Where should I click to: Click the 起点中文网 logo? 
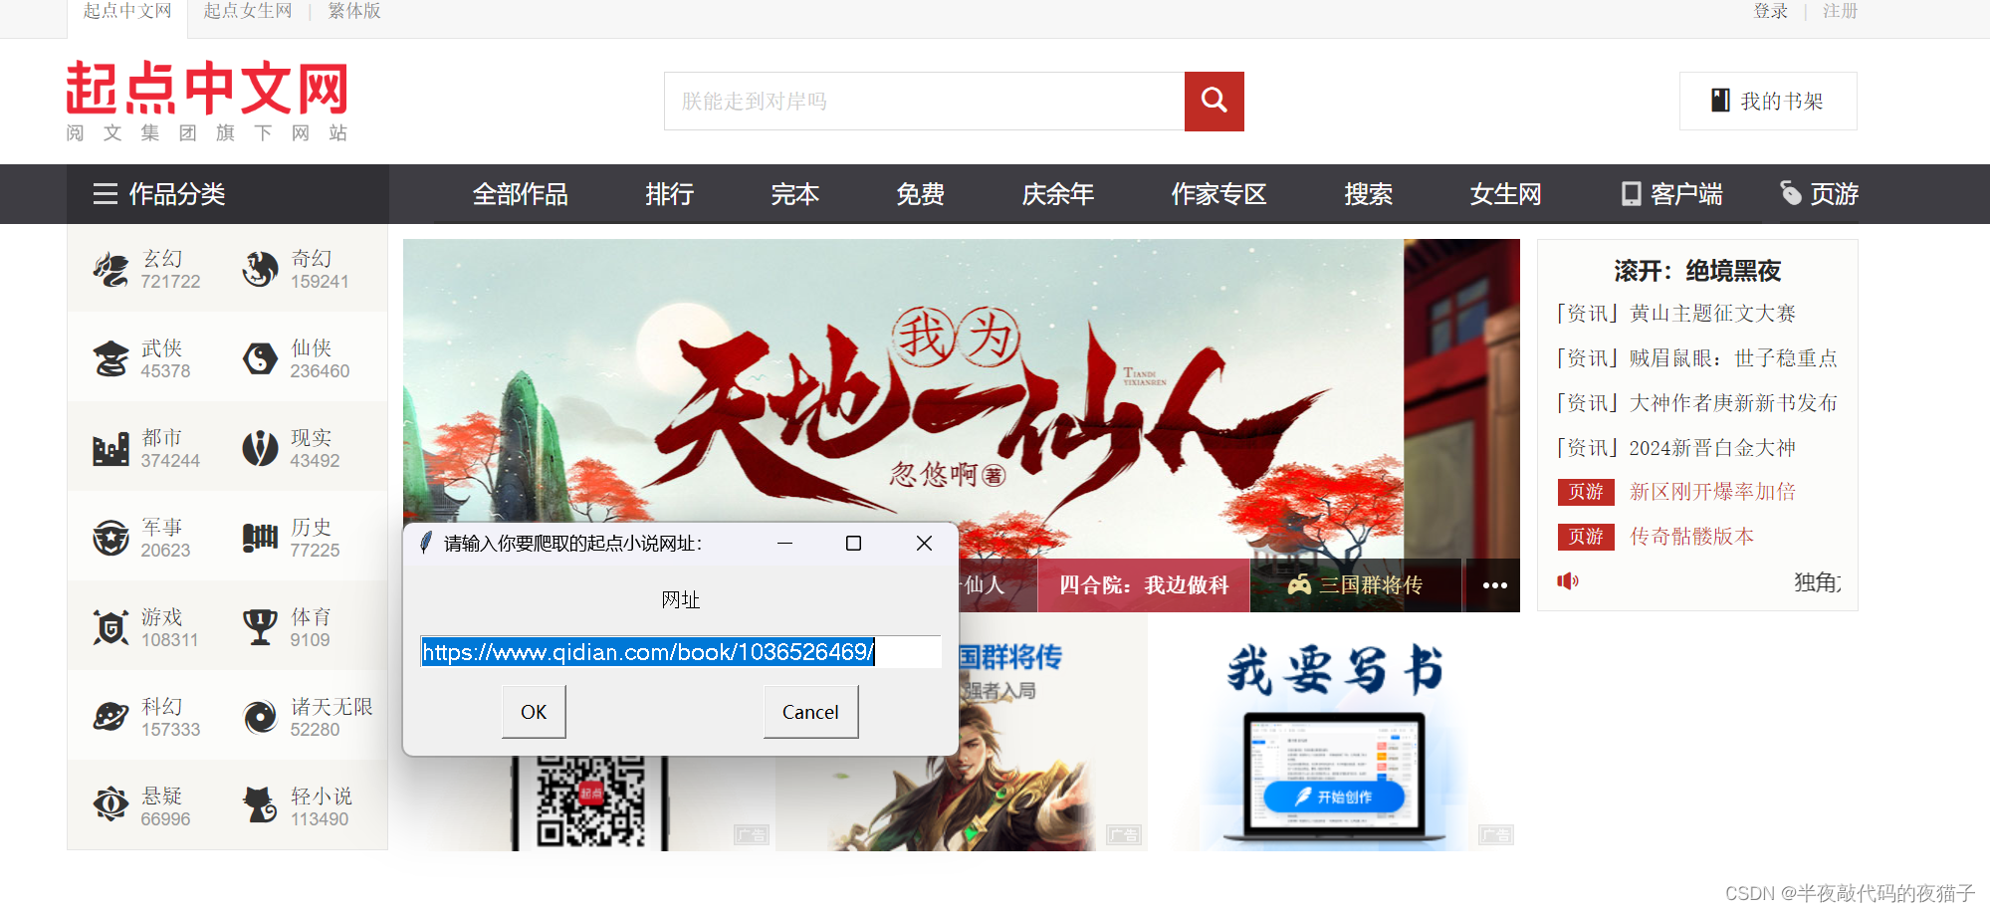[x=207, y=101]
